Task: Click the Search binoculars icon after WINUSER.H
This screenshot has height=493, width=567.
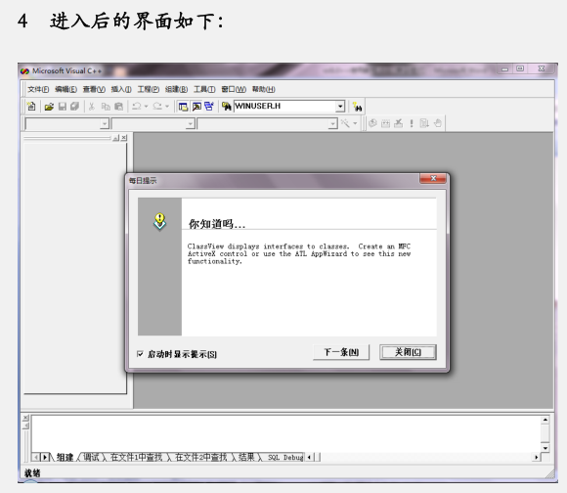Action: (357, 107)
